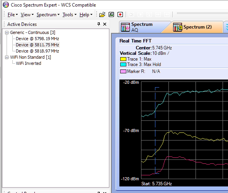
Task: Click the -20 dBm axis label
Action: coord(131,82)
